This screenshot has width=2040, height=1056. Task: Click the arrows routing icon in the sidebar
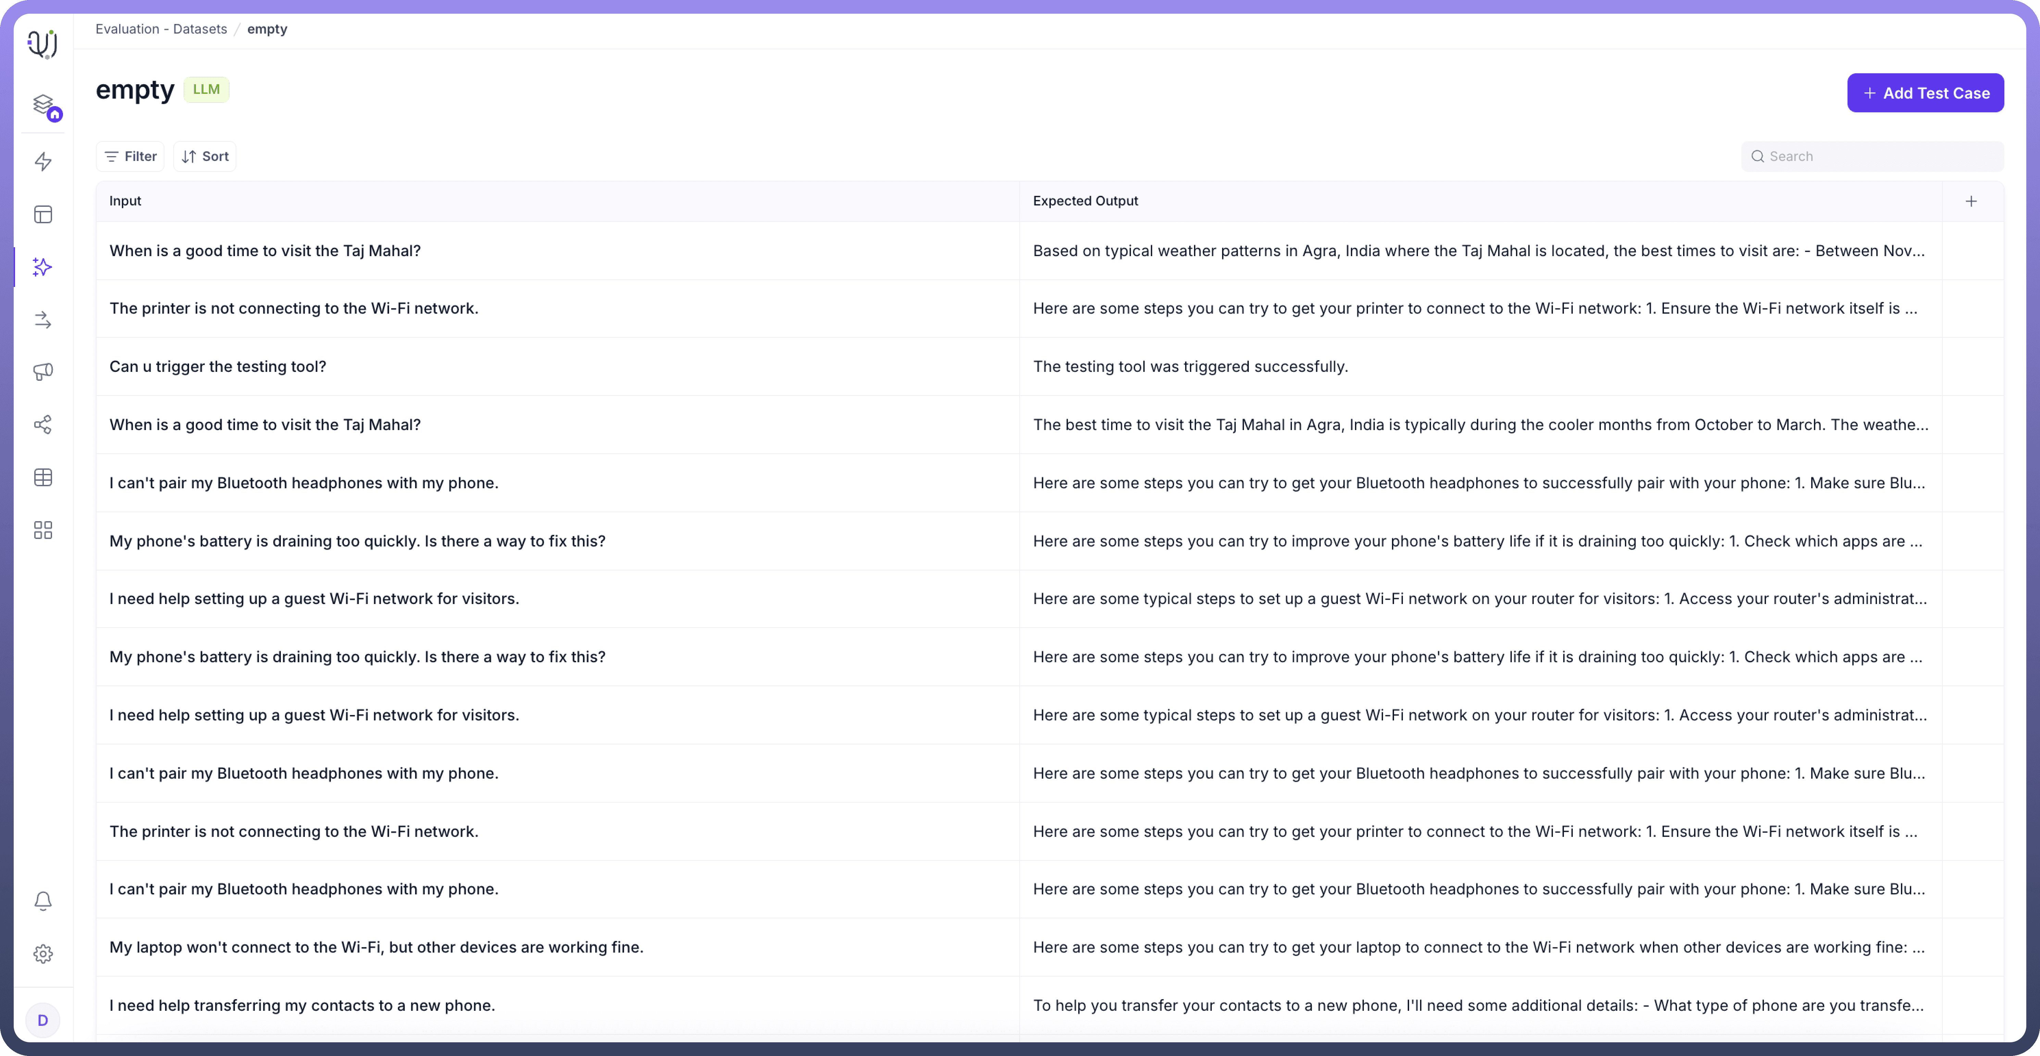pos(43,320)
